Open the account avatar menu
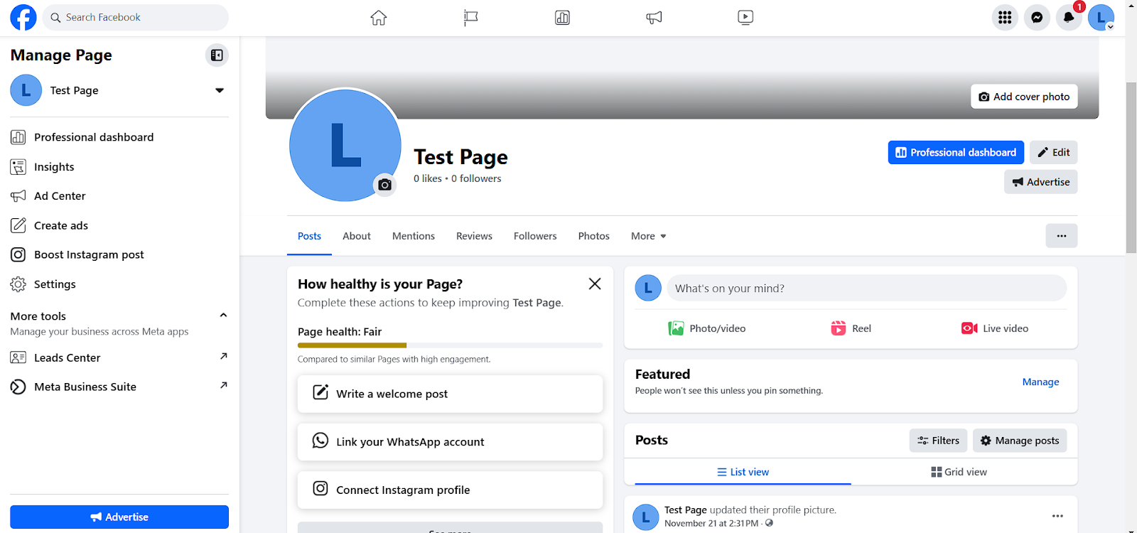 point(1101,18)
